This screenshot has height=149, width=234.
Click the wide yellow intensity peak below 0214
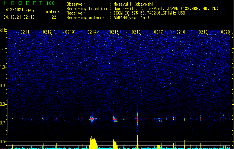coord(93,142)
